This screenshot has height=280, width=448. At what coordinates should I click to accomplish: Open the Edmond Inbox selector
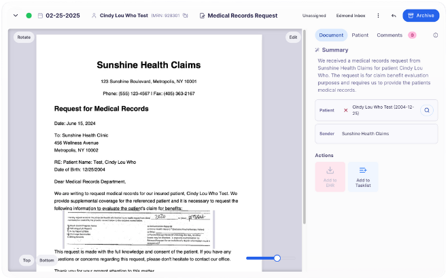point(351,15)
